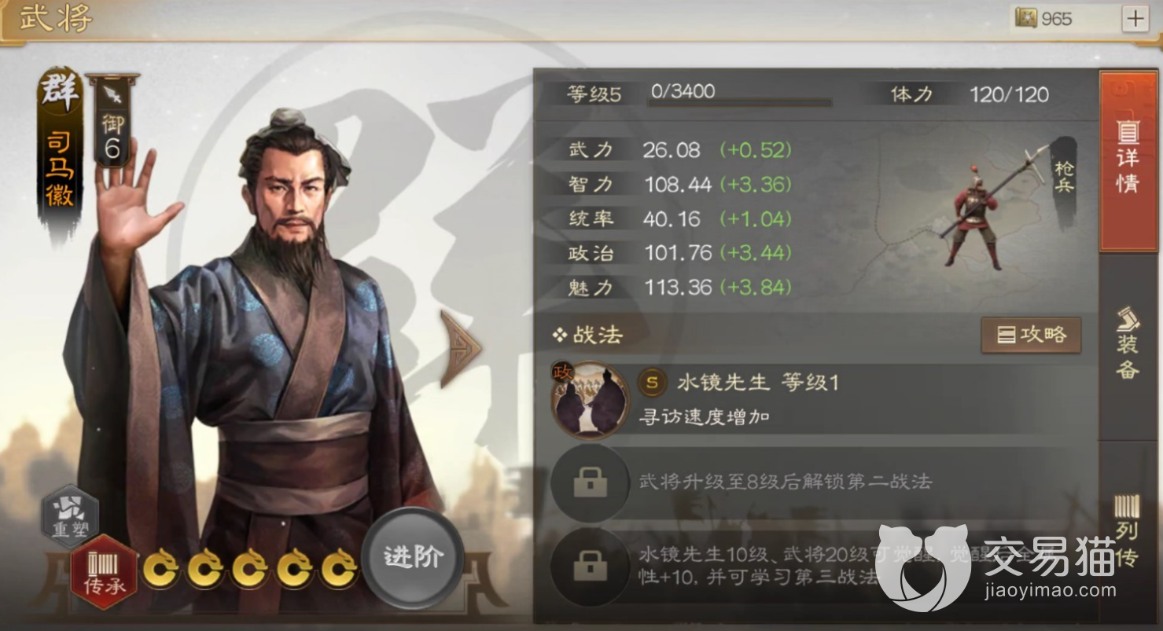
Task: Tap the gold treasure currency icon
Action: coord(1025,19)
